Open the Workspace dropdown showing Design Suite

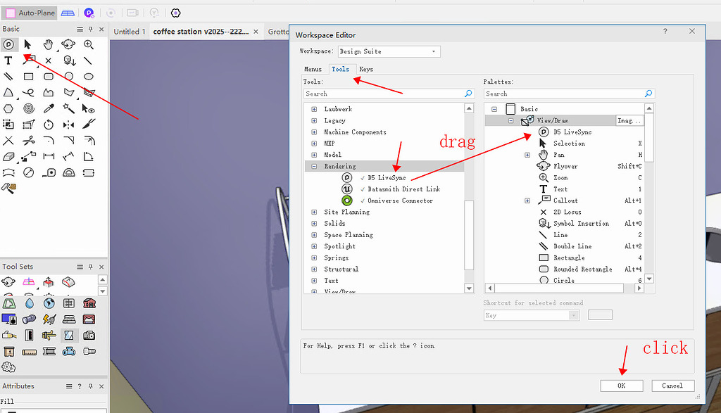tap(389, 51)
